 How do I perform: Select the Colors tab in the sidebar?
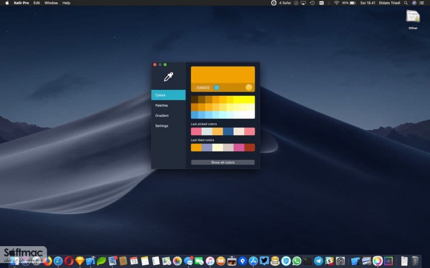click(x=168, y=95)
